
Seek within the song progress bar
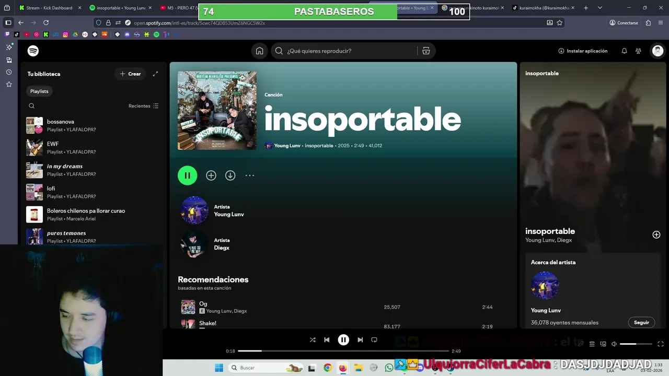coord(343,351)
